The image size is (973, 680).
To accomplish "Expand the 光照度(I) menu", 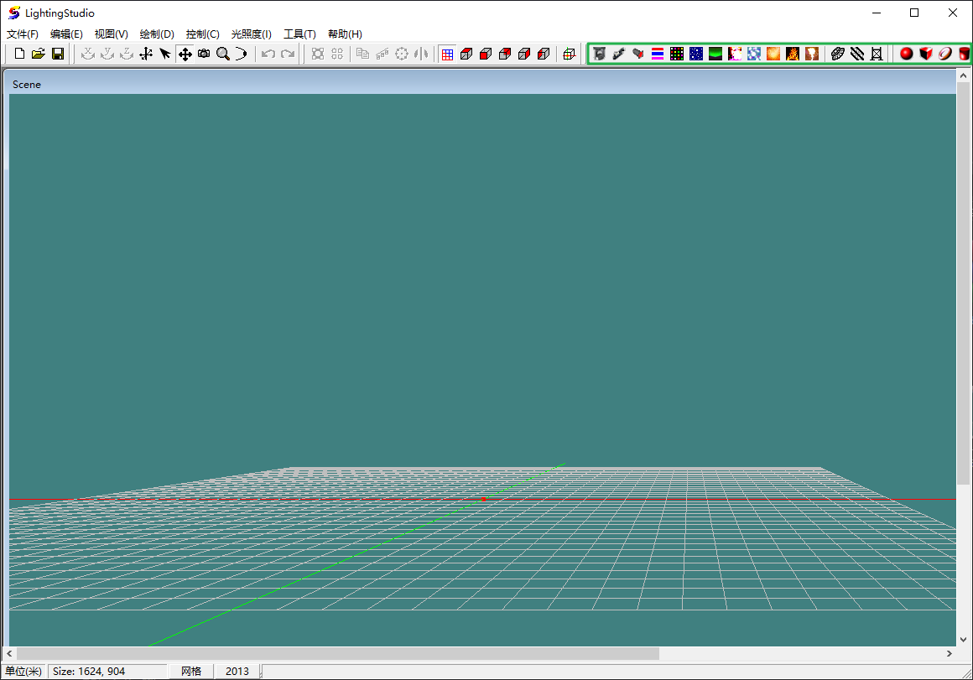I will tap(252, 34).
